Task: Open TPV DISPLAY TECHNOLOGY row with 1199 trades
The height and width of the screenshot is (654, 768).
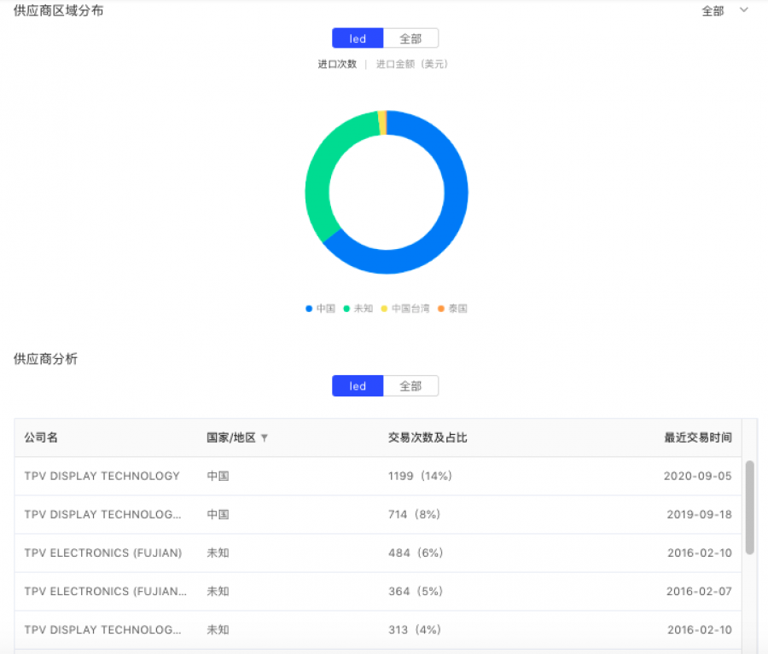Action: coord(378,476)
